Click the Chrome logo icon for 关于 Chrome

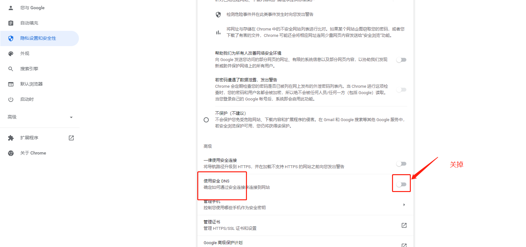click(11, 153)
